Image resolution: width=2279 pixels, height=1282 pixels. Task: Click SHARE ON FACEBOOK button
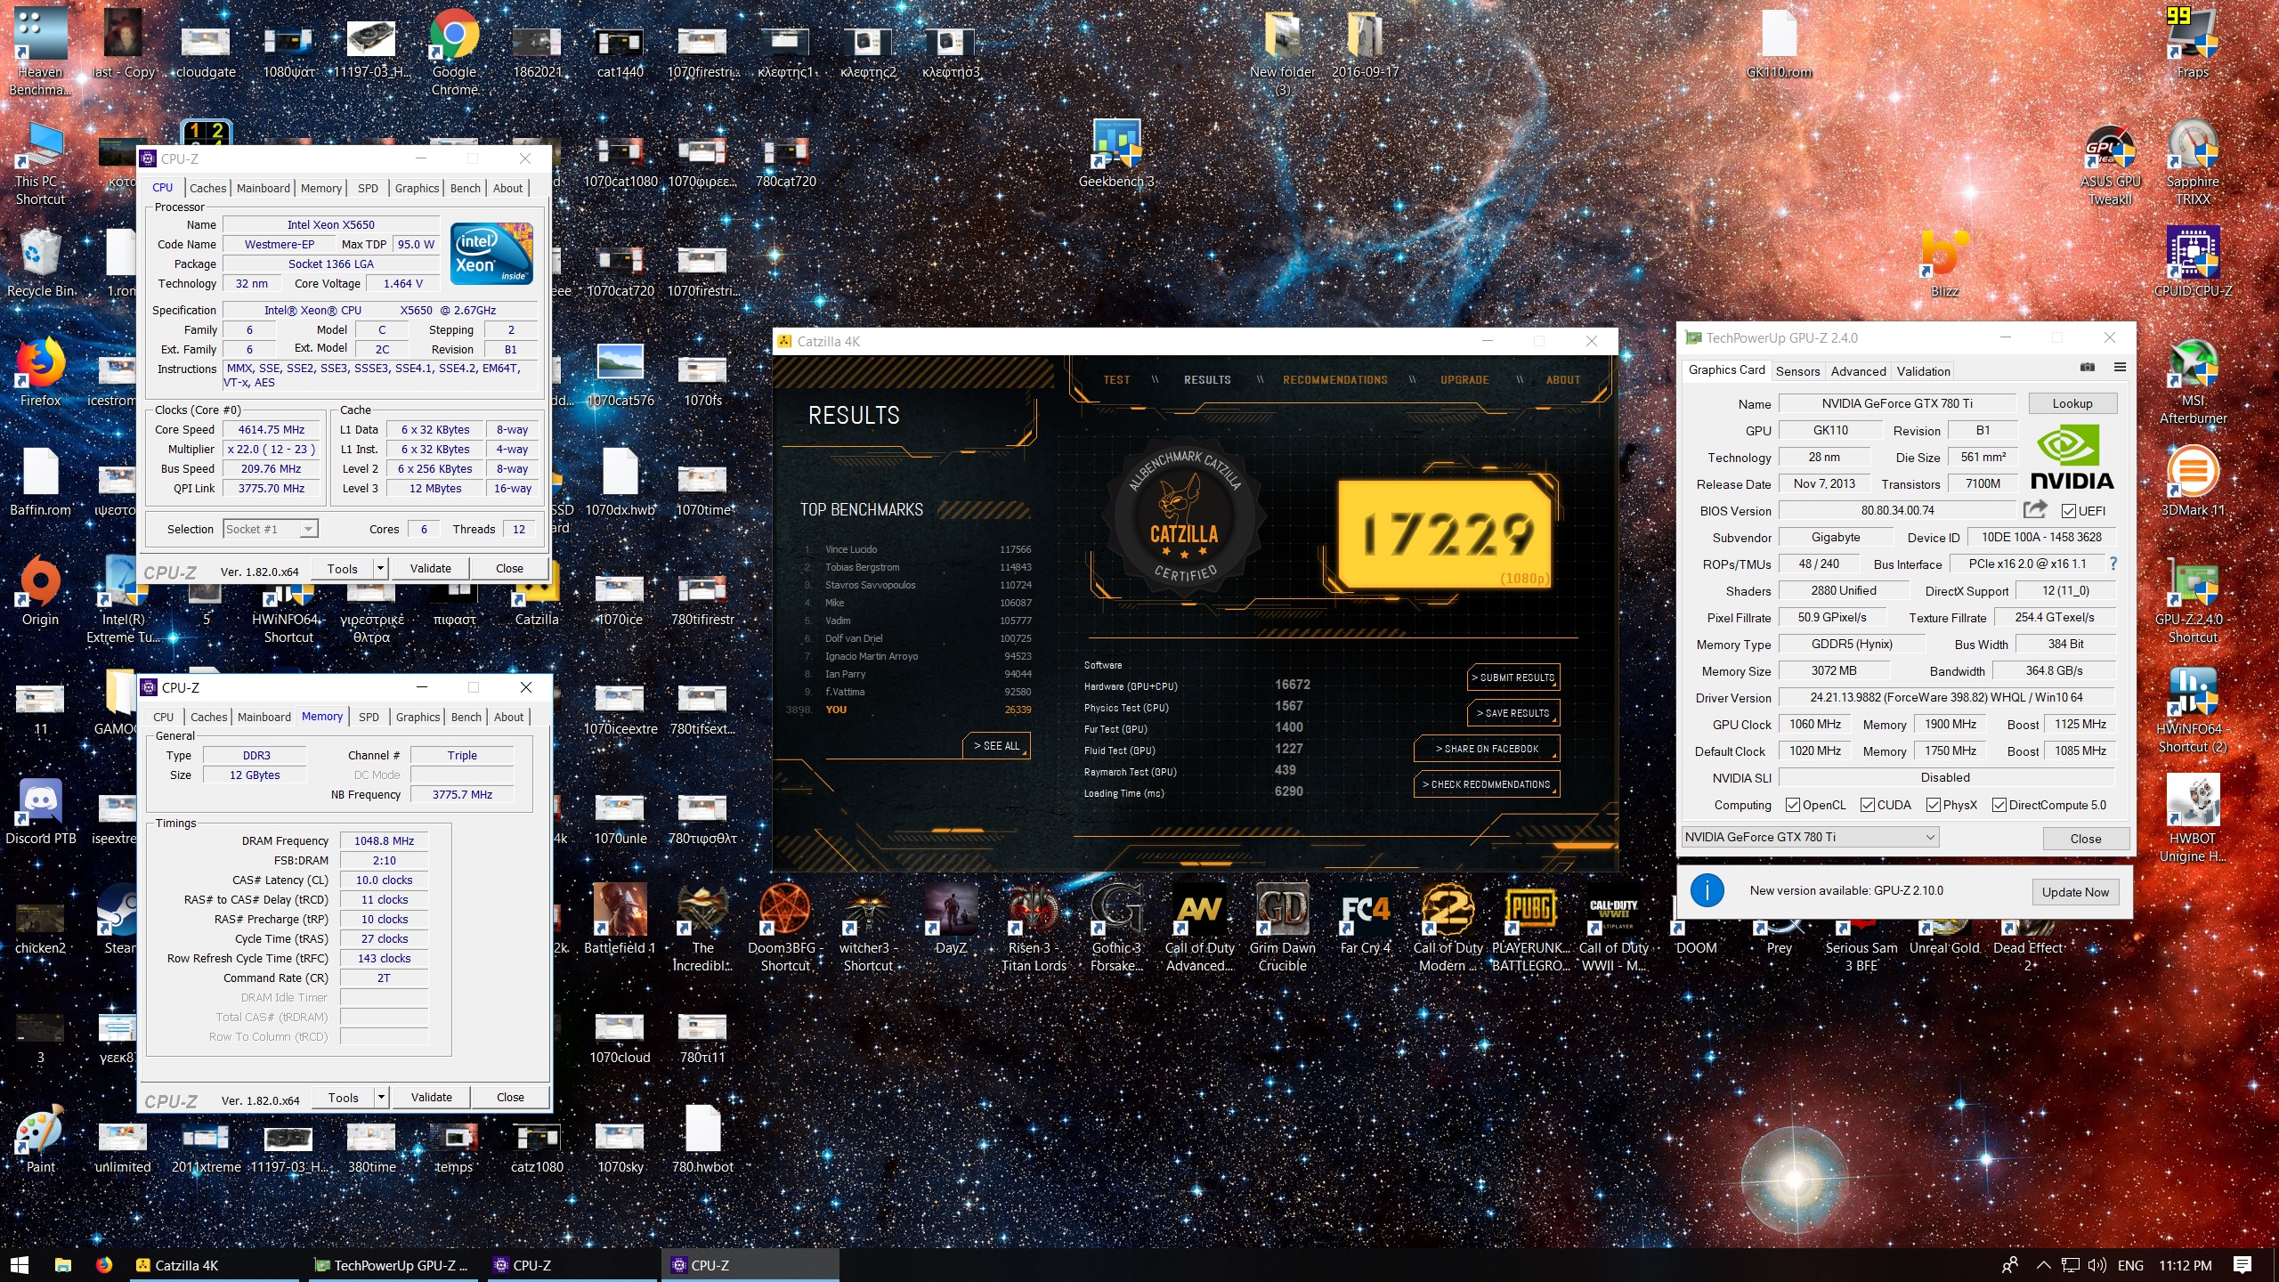coord(1487,749)
